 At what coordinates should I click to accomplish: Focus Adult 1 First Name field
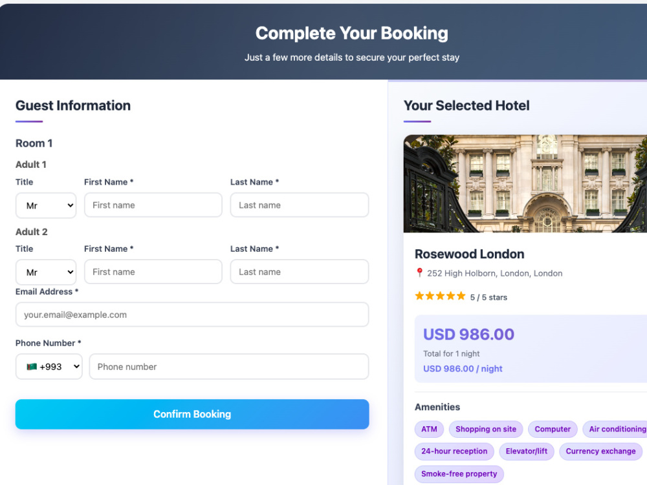click(153, 205)
